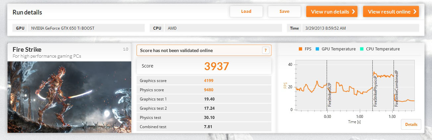
Task: Click the CPU Temperature legend label
Action: tap(383, 49)
